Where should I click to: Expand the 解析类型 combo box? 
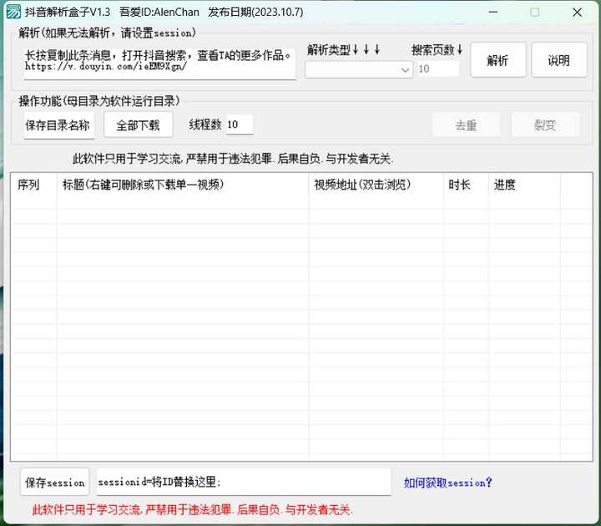(x=359, y=70)
